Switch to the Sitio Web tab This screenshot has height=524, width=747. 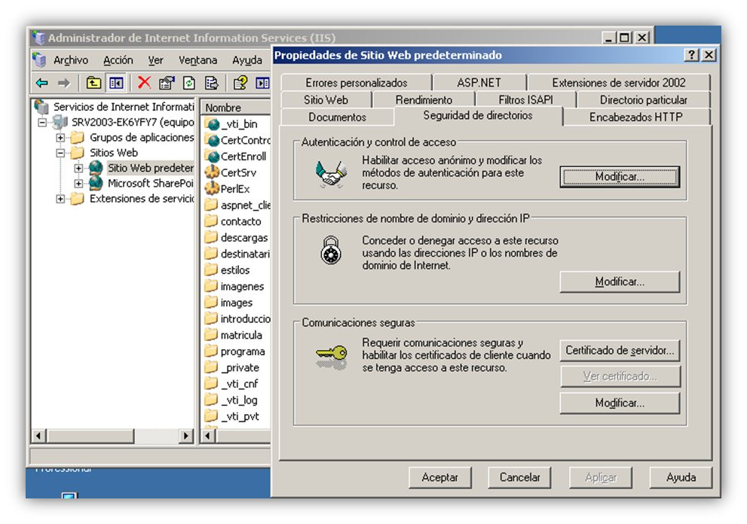[326, 99]
